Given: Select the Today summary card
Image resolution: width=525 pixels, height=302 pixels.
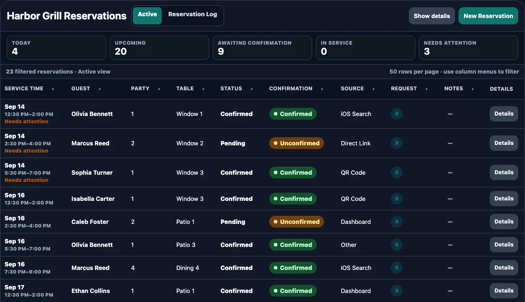Looking at the screenshot, I should pos(56,48).
